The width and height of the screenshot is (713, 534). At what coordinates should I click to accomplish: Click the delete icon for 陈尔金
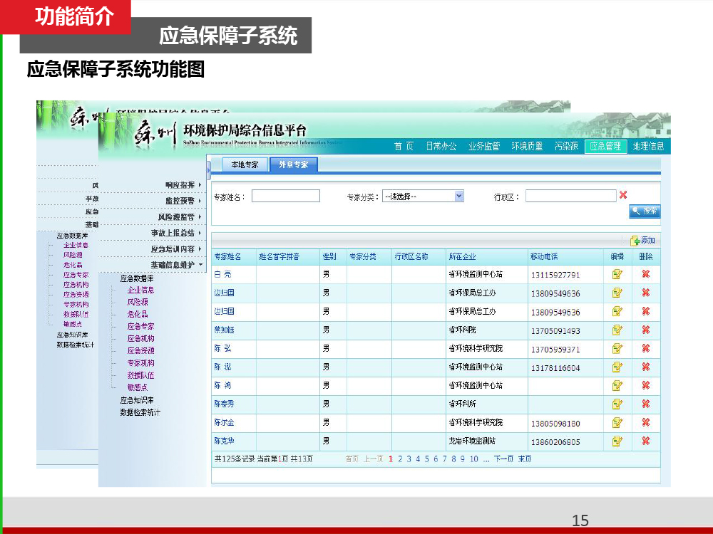[645, 422]
